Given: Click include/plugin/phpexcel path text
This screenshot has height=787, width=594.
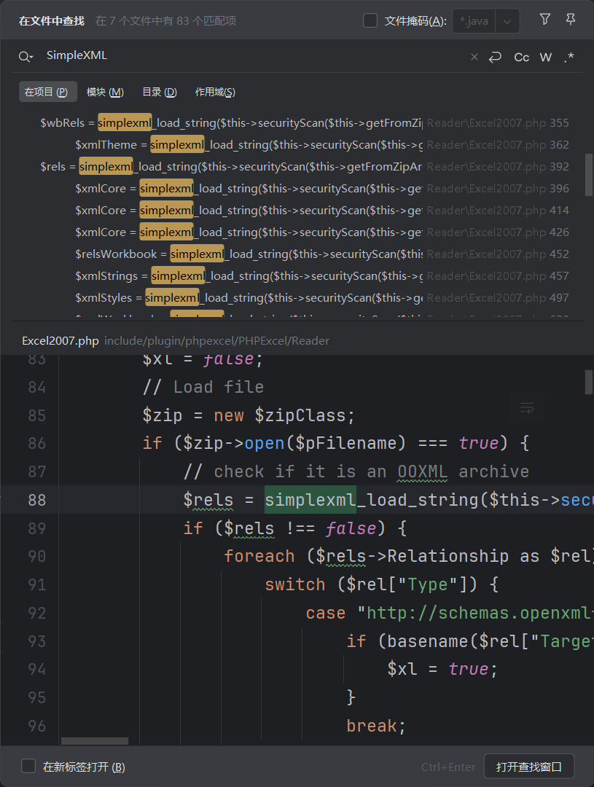Looking at the screenshot, I should (x=217, y=341).
